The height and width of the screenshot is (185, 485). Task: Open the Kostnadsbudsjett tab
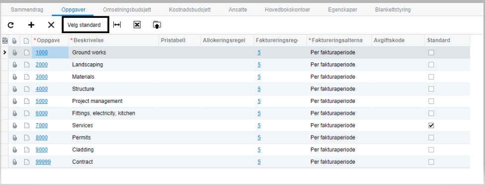(190, 9)
